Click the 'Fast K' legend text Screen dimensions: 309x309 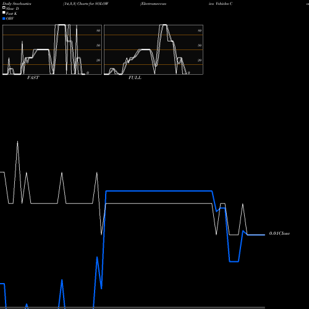(x=12, y=14)
